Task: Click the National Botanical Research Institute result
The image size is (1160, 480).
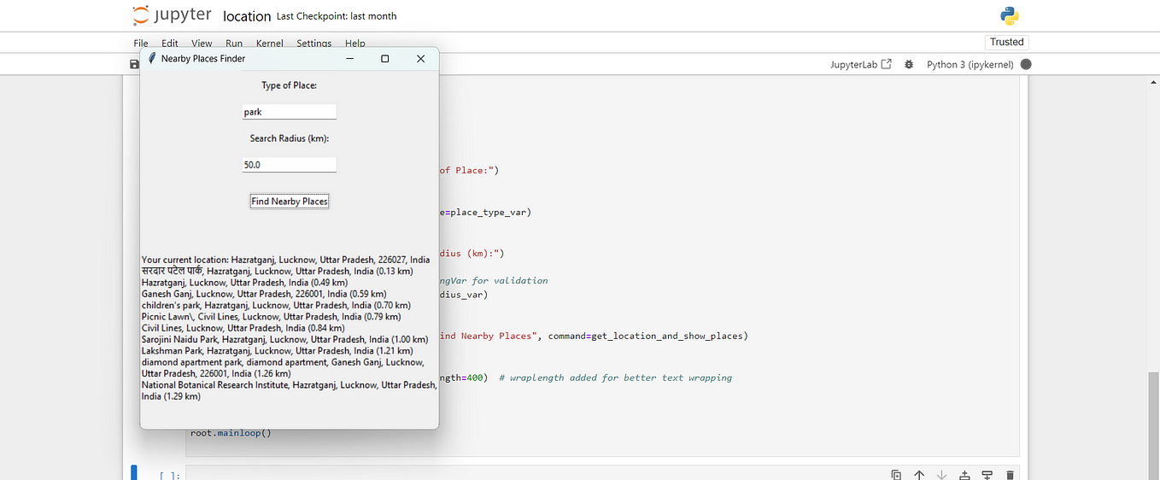Action: click(290, 390)
